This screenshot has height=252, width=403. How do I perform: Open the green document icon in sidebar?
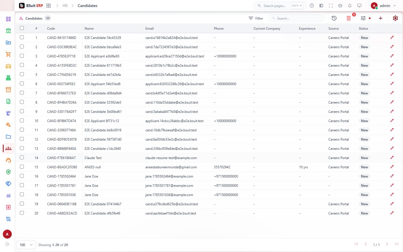(x=8, y=101)
